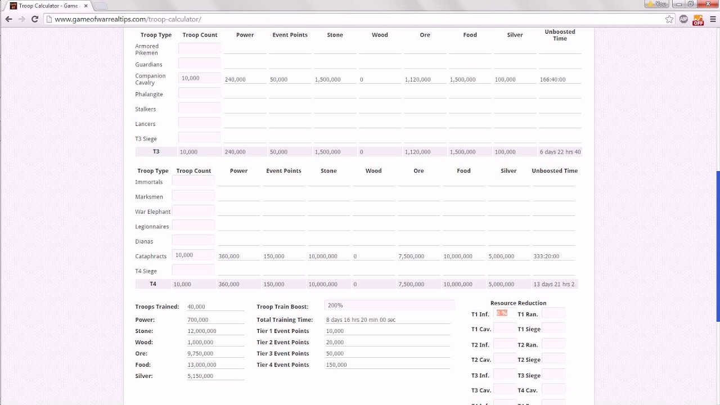Click the T1 Cav. resource reduction field

point(505,328)
